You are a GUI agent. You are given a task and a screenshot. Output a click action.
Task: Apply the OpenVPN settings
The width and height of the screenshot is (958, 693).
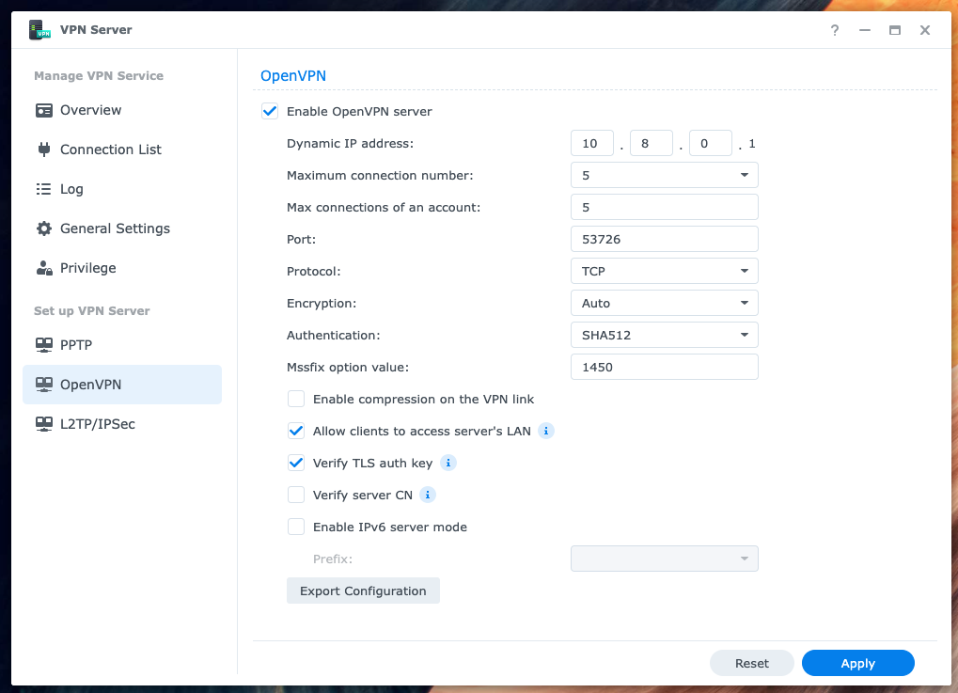856,663
